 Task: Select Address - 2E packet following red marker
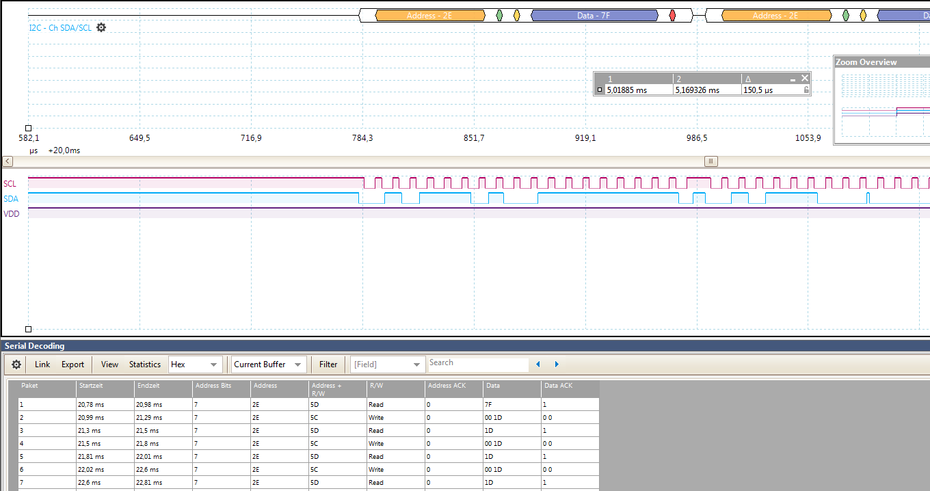[775, 15]
